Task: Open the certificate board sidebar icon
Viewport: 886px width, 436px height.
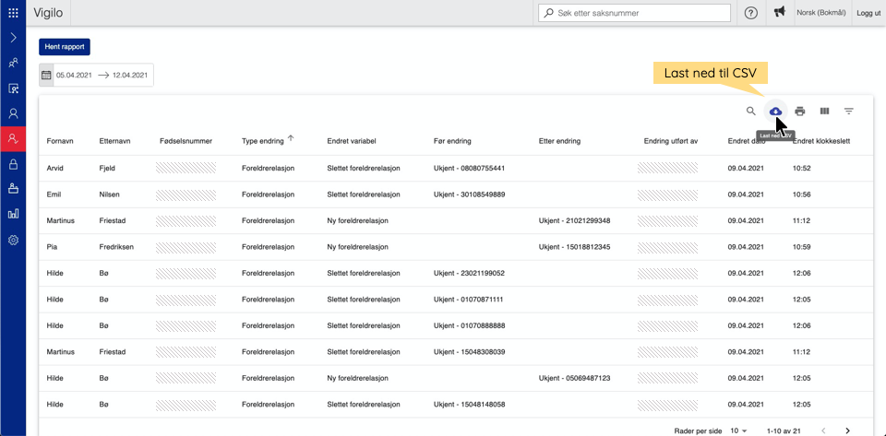Action: coord(13,88)
